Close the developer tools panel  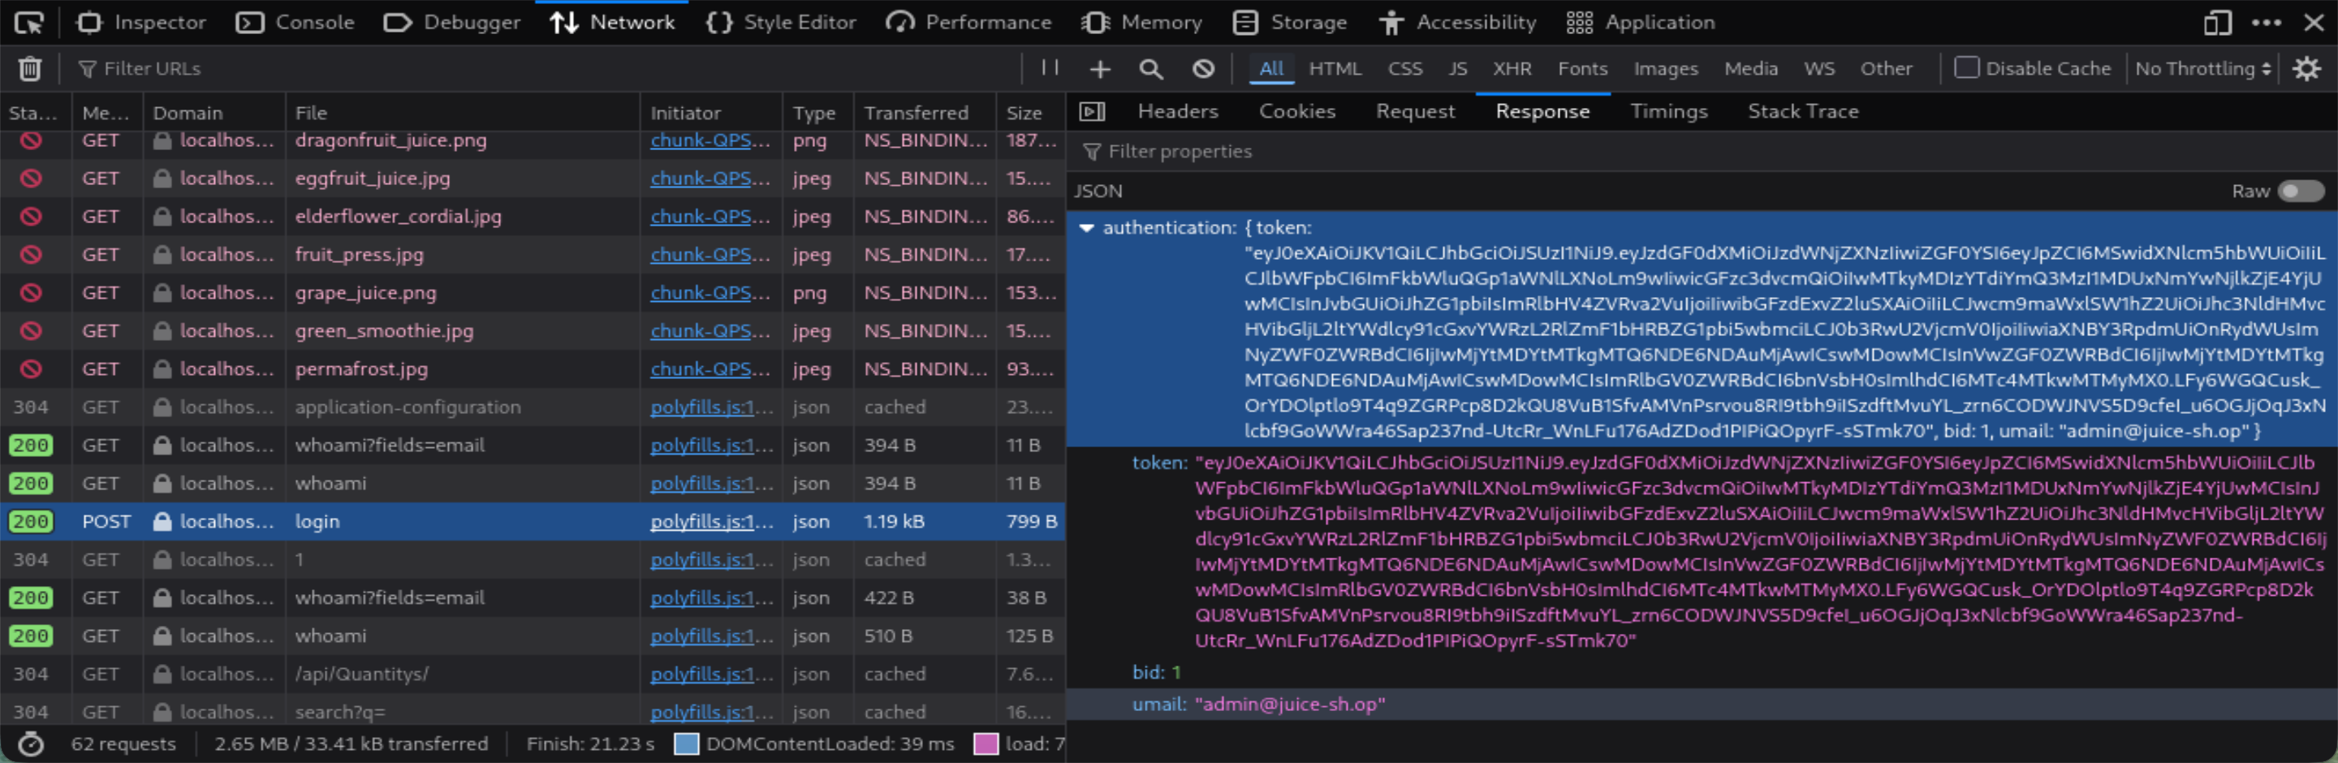[2314, 23]
